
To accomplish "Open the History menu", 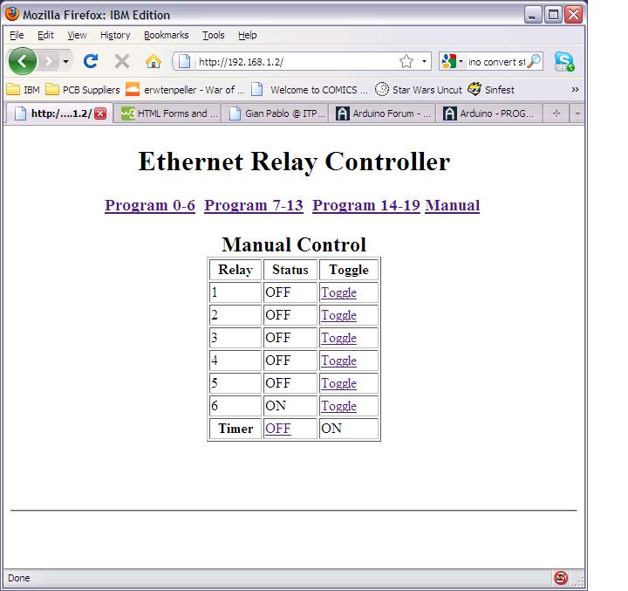I will (x=115, y=35).
